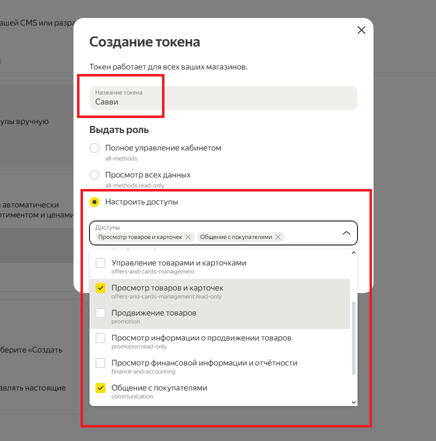
Task: Click the scroll down arrow in access list
Action: (x=354, y=402)
